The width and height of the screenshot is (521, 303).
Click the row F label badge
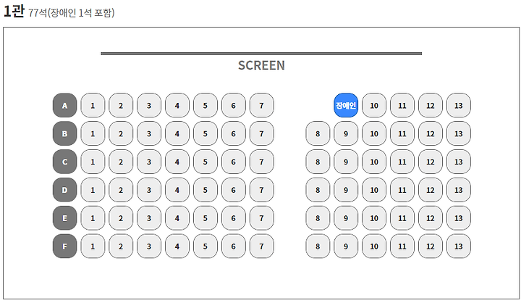click(x=65, y=246)
